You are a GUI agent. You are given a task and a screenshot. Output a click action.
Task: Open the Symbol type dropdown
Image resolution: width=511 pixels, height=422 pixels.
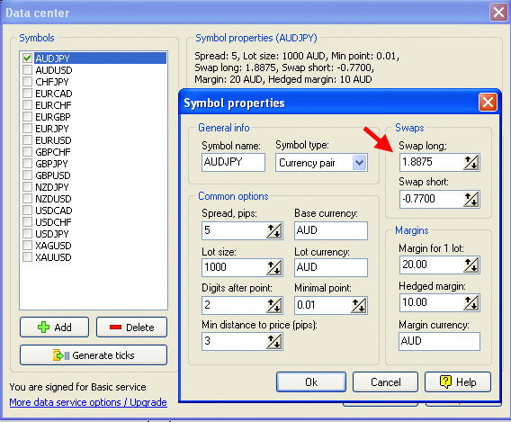(x=359, y=162)
